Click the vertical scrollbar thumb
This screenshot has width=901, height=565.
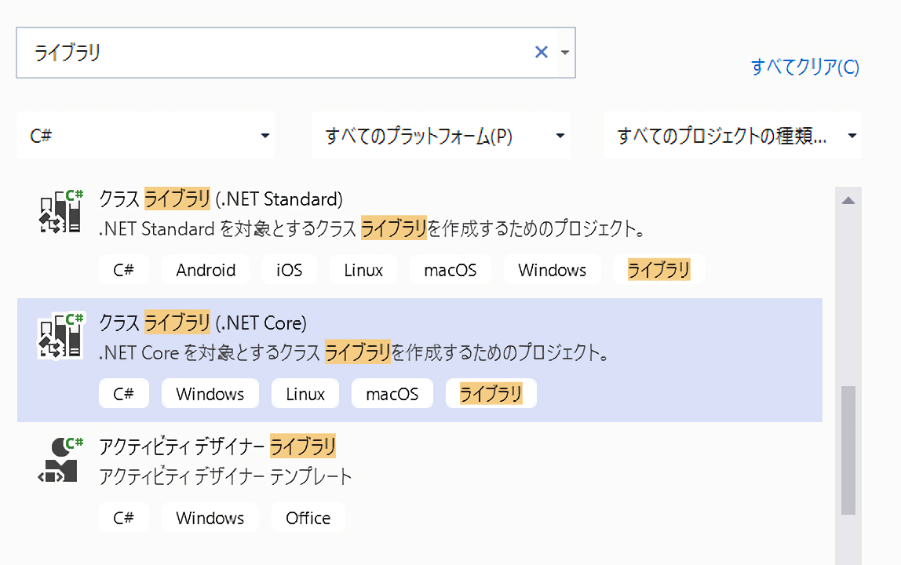click(x=848, y=450)
